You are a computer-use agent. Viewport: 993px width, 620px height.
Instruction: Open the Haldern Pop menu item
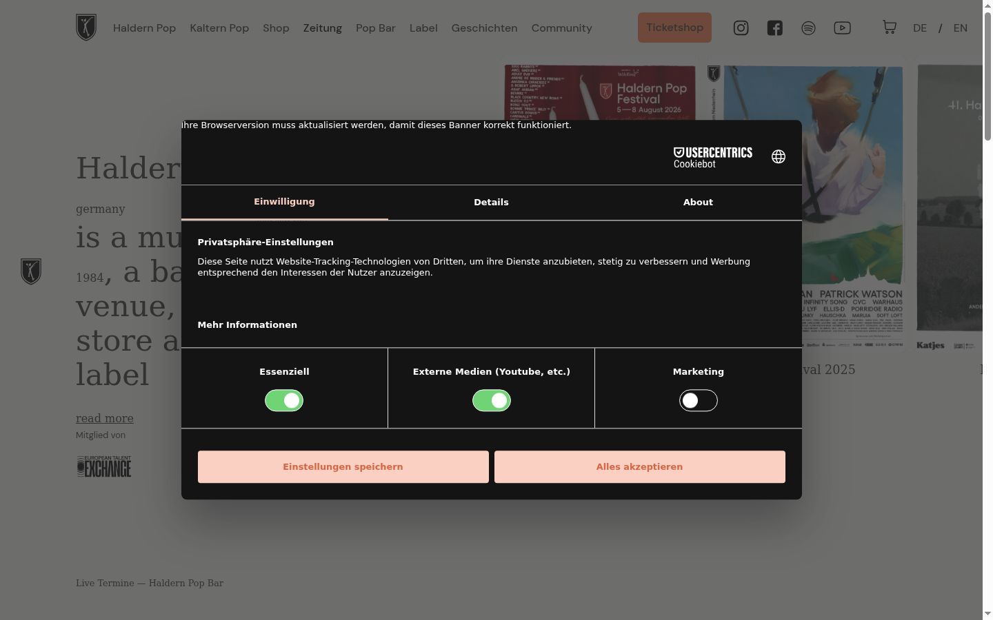145,28
